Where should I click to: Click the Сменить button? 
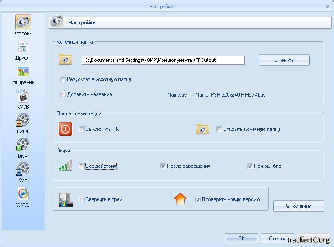coord(284,60)
